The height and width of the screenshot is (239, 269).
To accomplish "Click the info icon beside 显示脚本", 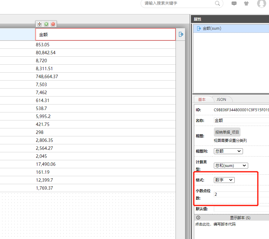I will [198, 218].
